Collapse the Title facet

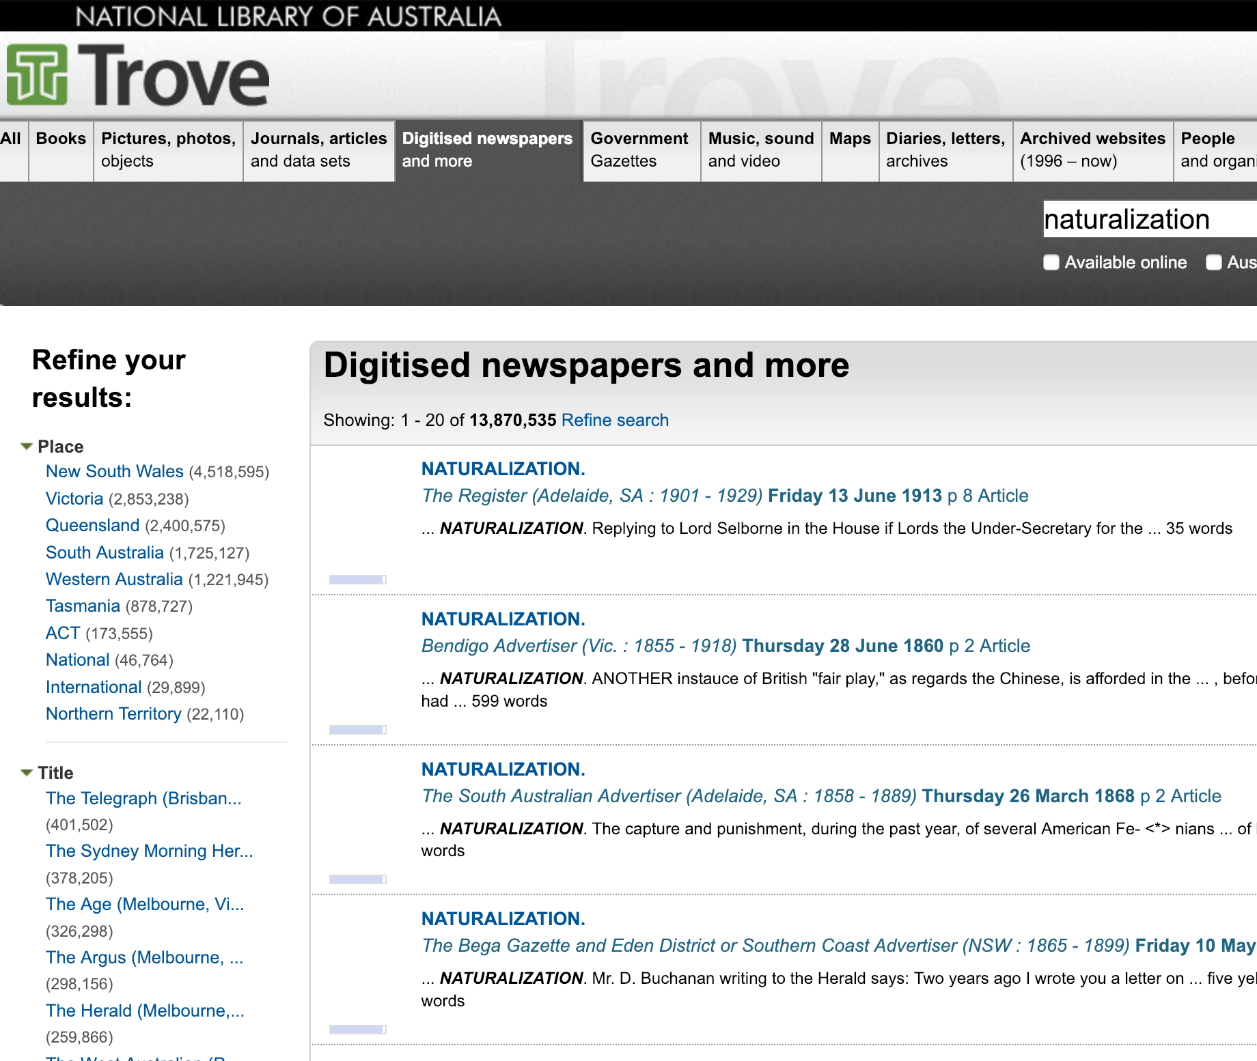[27, 773]
